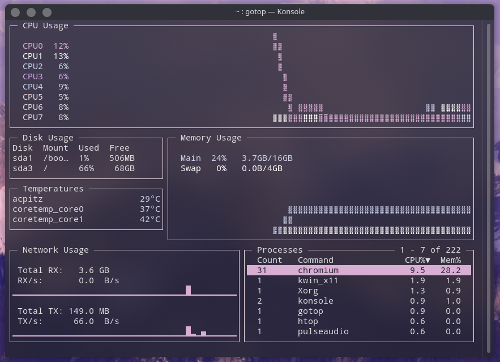Sort by CPU% column header
The width and height of the screenshot is (500, 362).
417,260
